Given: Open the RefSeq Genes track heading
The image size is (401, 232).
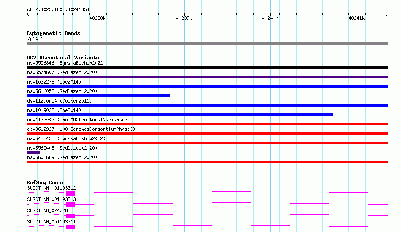Looking at the screenshot, I should (x=46, y=183).
